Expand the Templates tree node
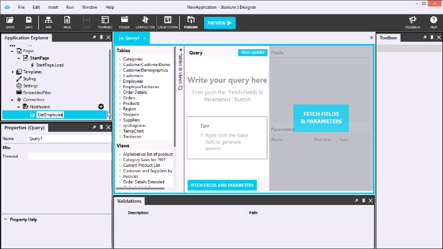The height and width of the screenshot is (249, 443). (12, 72)
